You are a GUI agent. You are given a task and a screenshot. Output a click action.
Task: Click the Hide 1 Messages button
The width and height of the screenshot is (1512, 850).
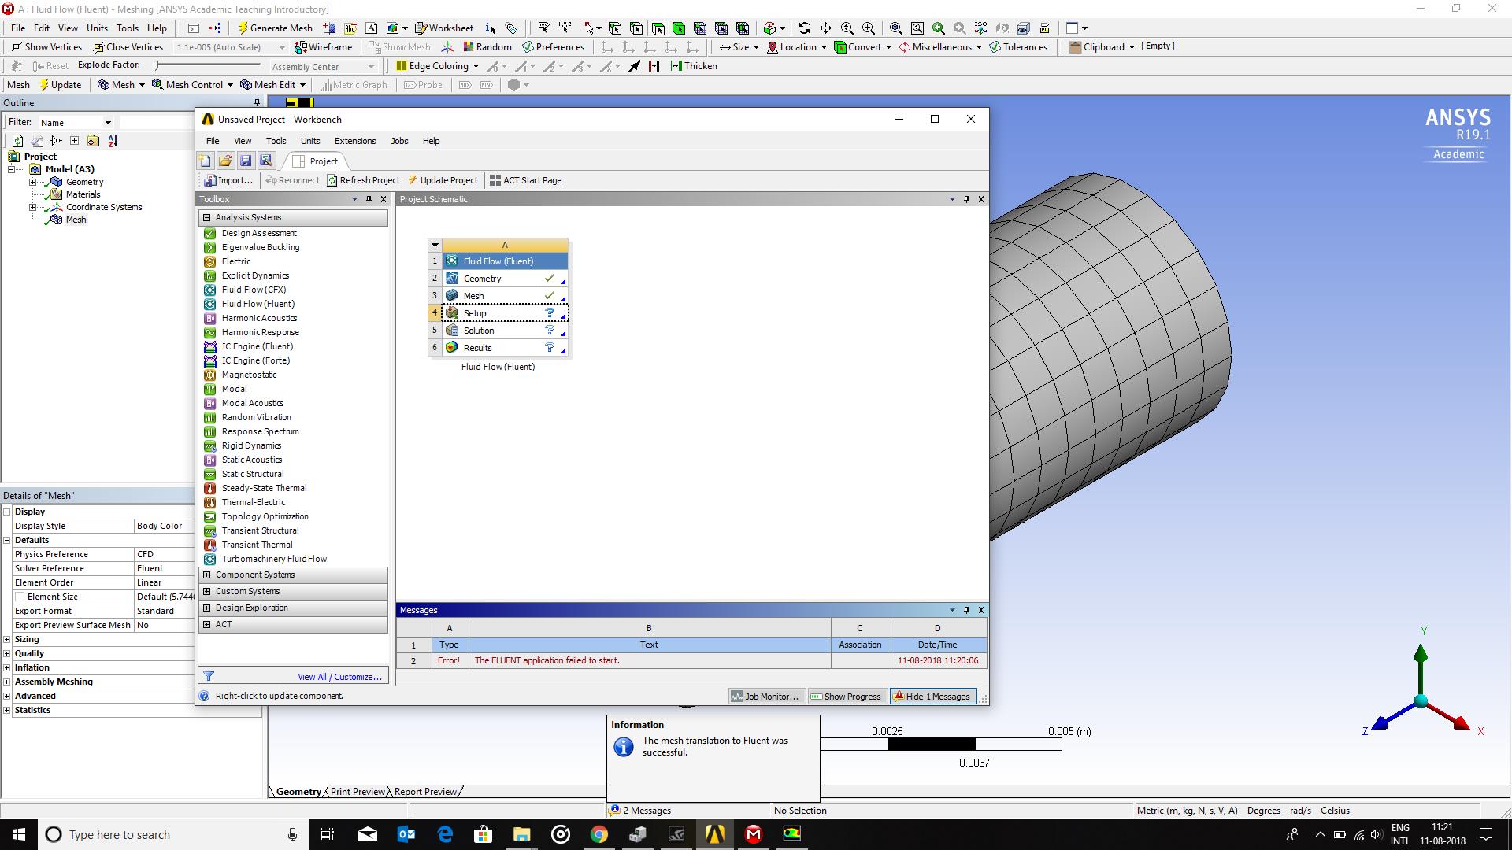click(932, 697)
